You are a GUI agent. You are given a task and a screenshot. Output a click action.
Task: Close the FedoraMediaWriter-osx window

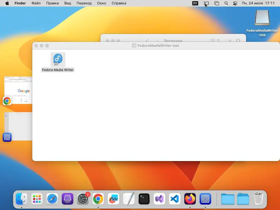(x=36, y=46)
